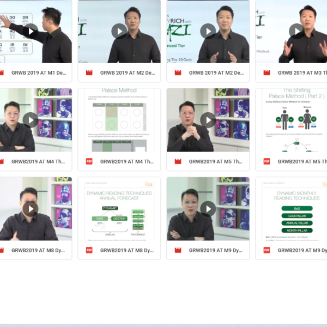Select M2 De... filename under 'nced Tier' thumbnail
This screenshot has width=327, height=327.
click(216, 73)
